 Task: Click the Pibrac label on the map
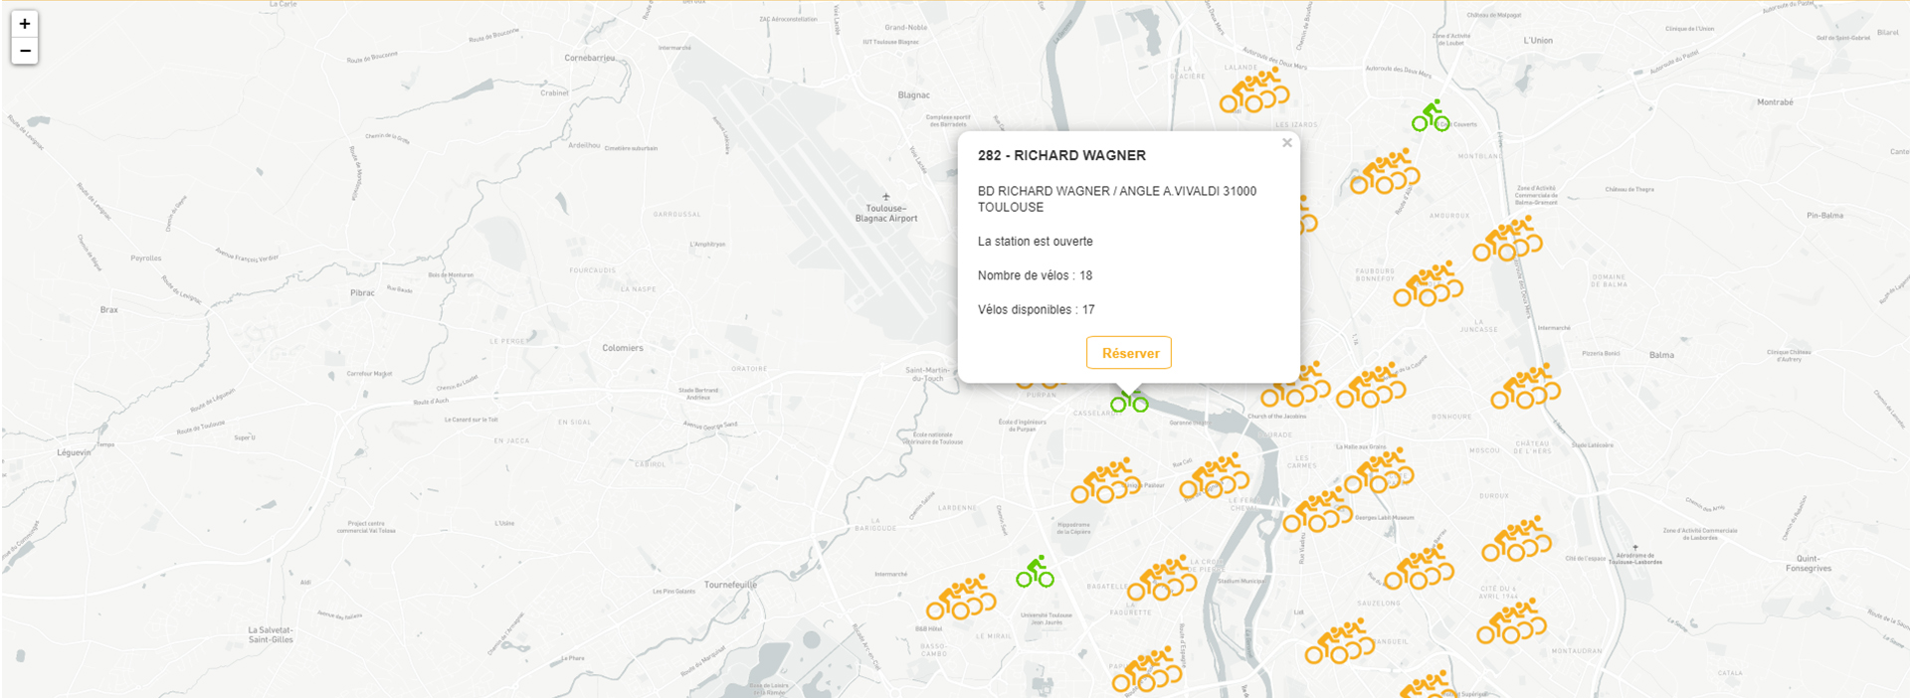point(362,293)
